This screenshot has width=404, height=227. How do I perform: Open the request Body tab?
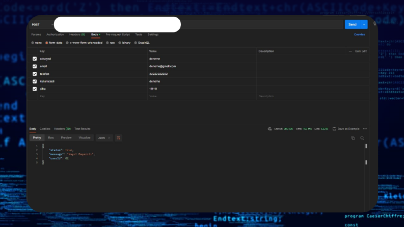click(95, 35)
